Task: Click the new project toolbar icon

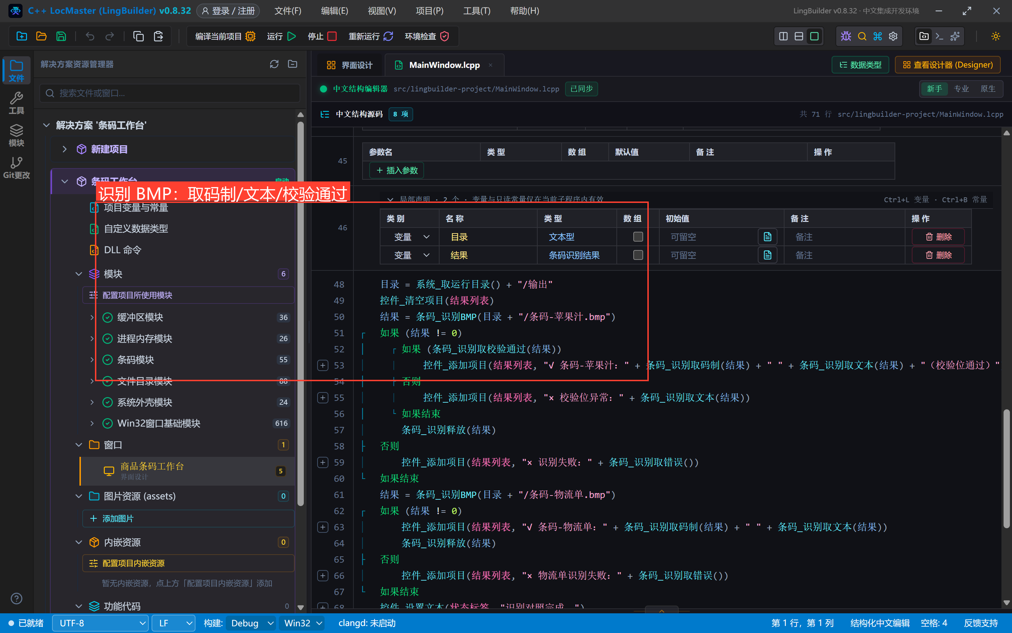Action: pyautogui.click(x=22, y=37)
